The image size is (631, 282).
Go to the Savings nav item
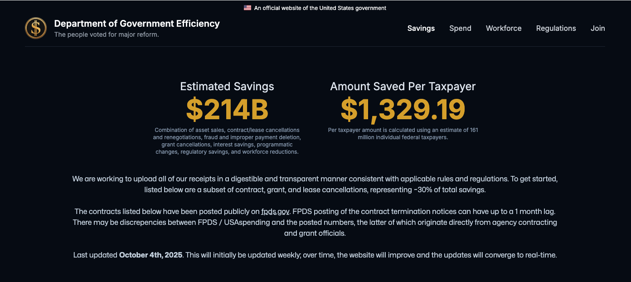click(x=421, y=28)
